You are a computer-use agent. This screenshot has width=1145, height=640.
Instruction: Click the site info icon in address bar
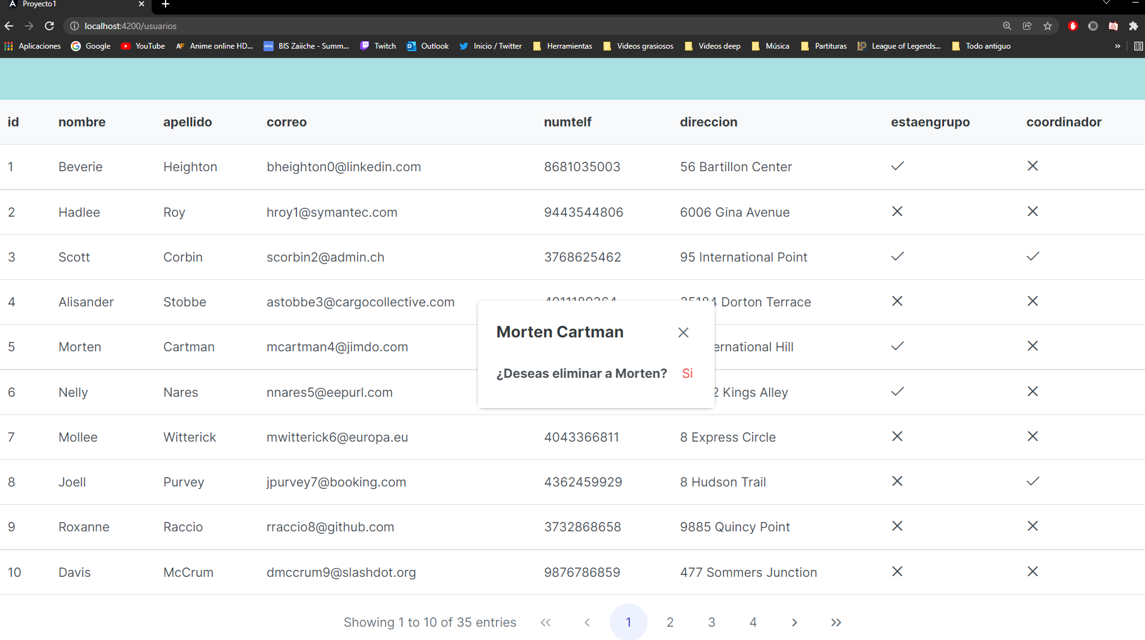(x=75, y=26)
